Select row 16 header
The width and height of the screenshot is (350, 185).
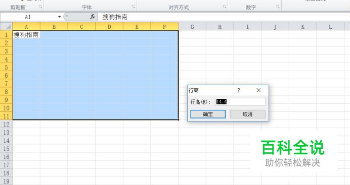point(6,157)
